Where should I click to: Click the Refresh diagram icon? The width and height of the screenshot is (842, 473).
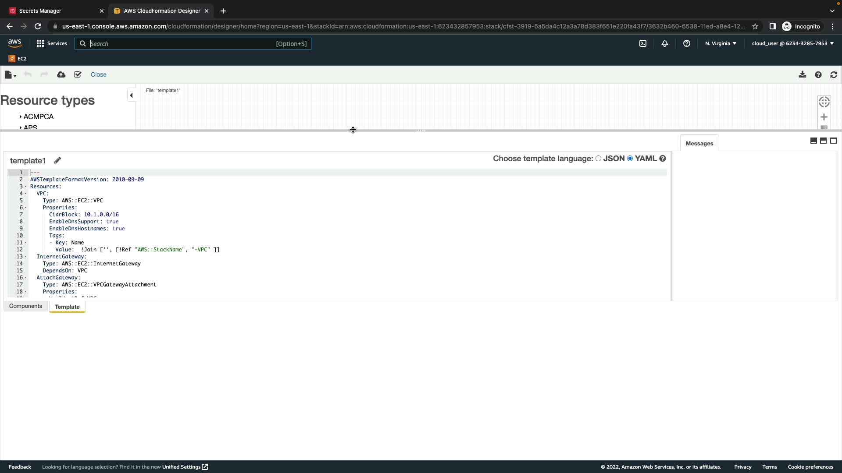coord(834,74)
